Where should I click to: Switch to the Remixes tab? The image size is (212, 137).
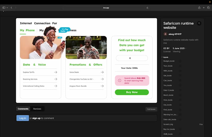tap(37, 109)
